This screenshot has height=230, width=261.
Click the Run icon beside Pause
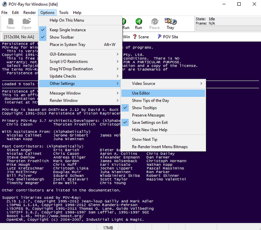pos(139,21)
